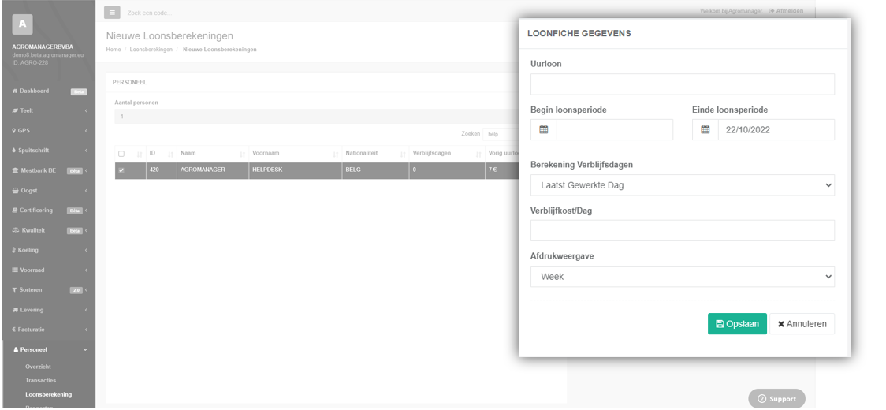Click the AGROMANAGER name cell

tap(213, 171)
